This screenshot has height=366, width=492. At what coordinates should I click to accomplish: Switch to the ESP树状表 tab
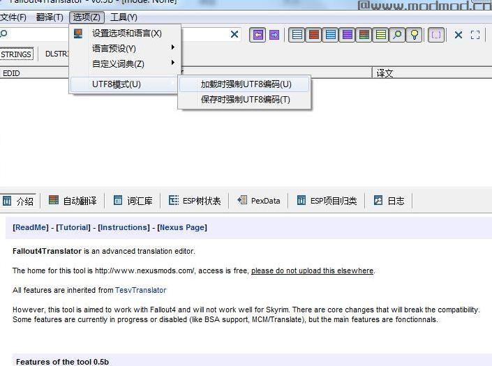coord(195,201)
